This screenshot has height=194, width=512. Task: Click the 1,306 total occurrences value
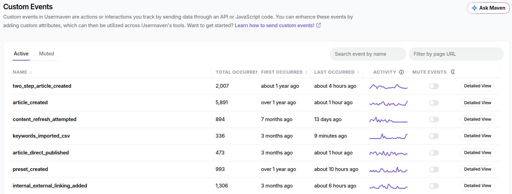(222, 186)
